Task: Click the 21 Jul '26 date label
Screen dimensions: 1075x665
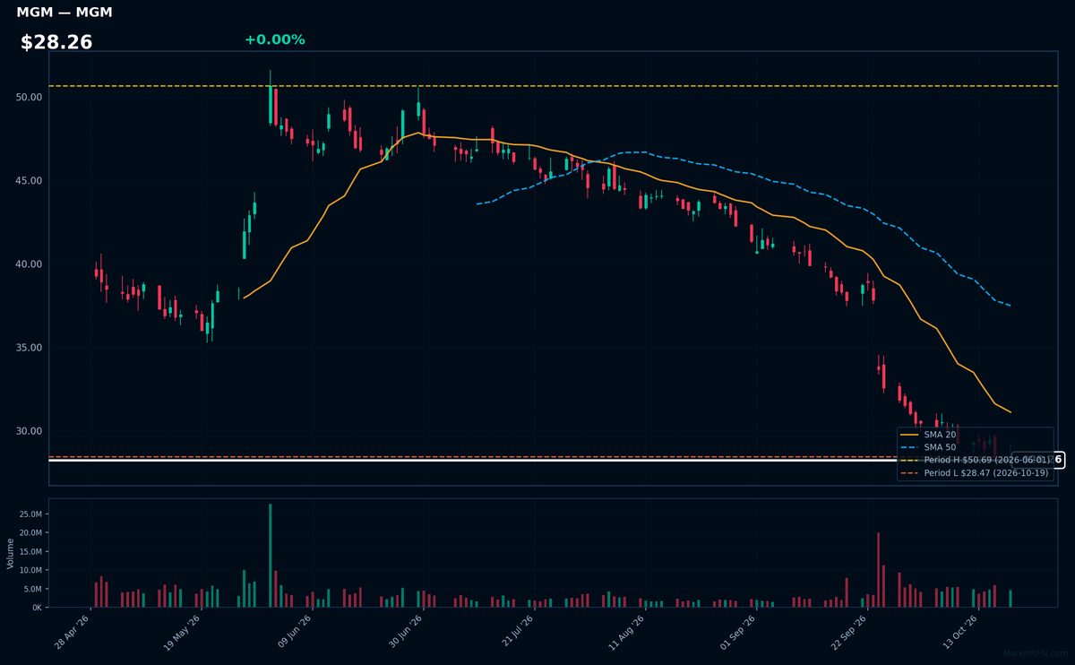Action: (x=516, y=632)
